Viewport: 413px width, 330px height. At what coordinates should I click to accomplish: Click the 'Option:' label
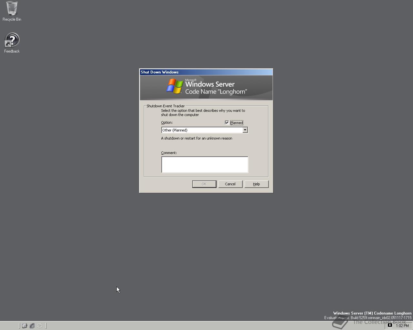(x=167, y=122)
